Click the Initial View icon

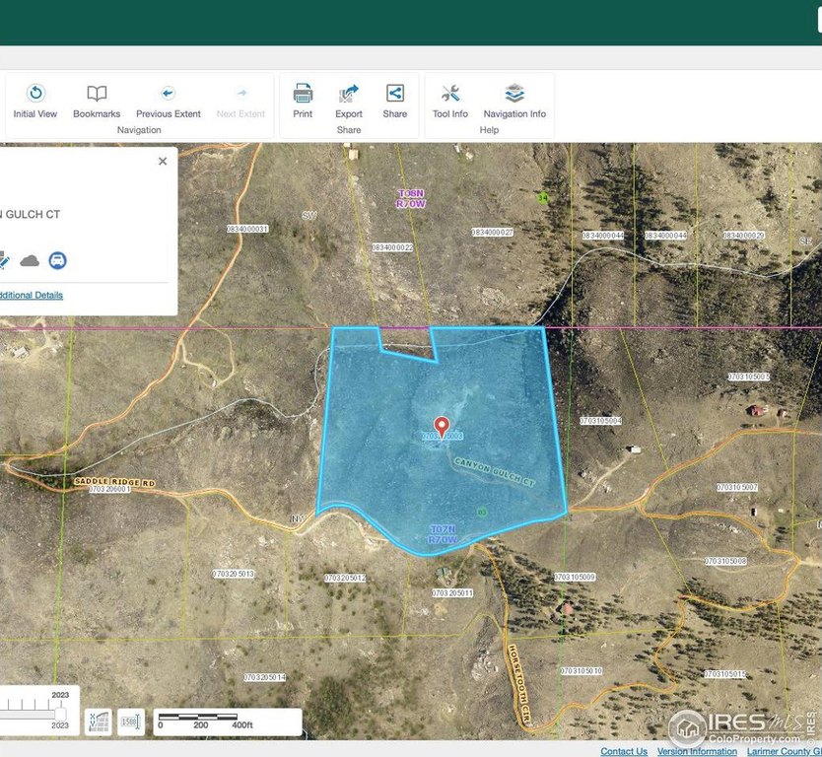coord(35,94)
